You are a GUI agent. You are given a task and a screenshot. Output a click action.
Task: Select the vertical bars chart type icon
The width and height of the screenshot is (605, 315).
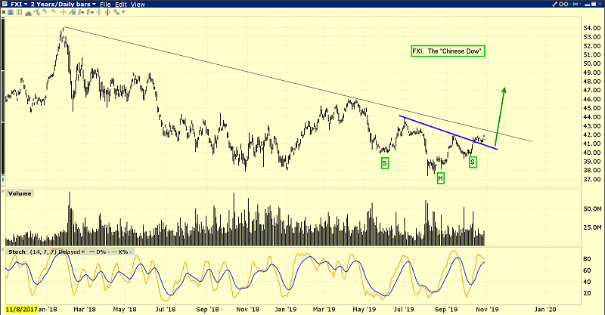20,12
